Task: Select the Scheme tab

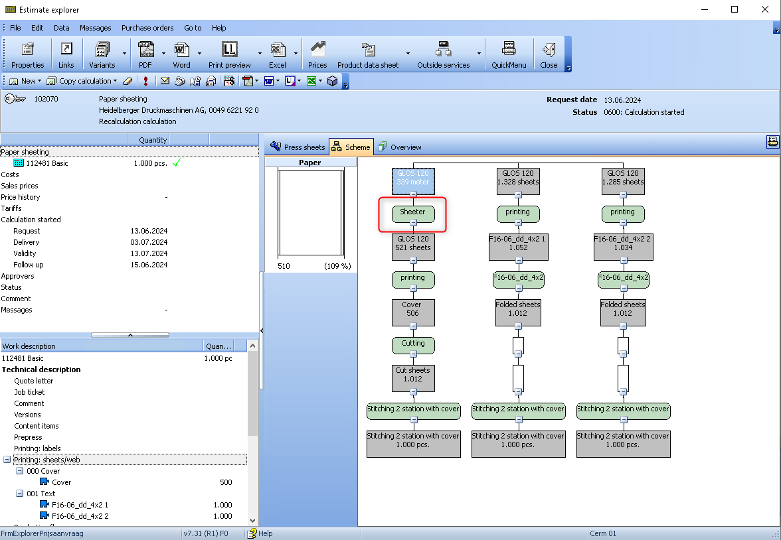Action: point(351,147)
